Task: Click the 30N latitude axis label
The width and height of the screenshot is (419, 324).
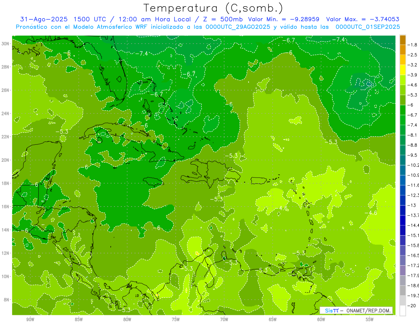Action: click(5, 44)
